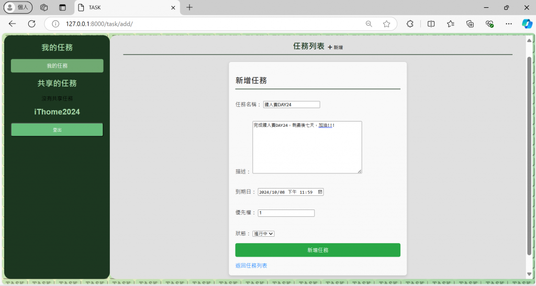This screenshot has width=536, height=286.
Task: Click the 返回任務列表 link
Action: click(x=251, y=266)
